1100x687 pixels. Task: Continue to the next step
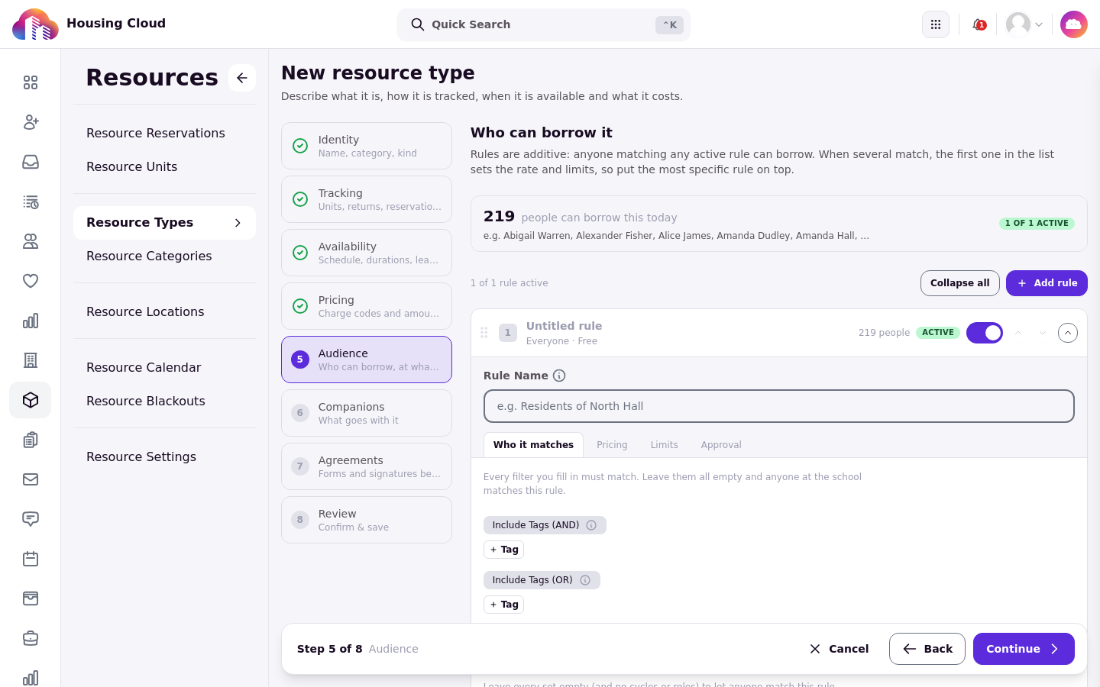tap(1024, 649)
